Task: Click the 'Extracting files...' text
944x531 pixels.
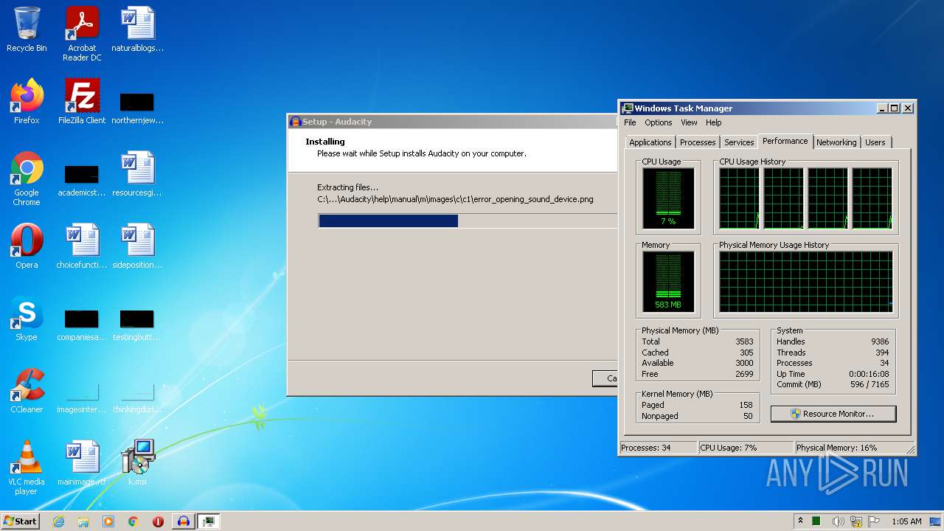Action: [x=347, y=187]
